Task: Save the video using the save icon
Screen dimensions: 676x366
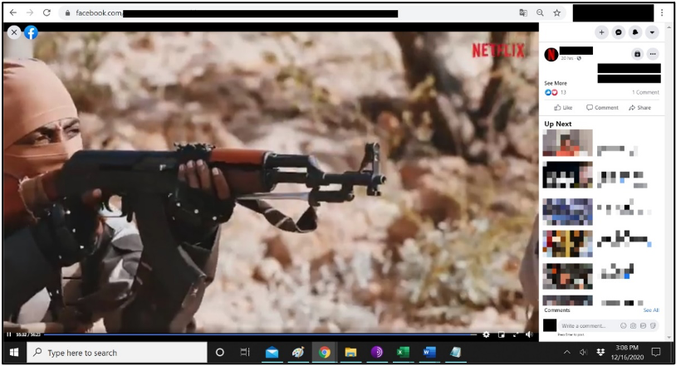Action: 637,54
